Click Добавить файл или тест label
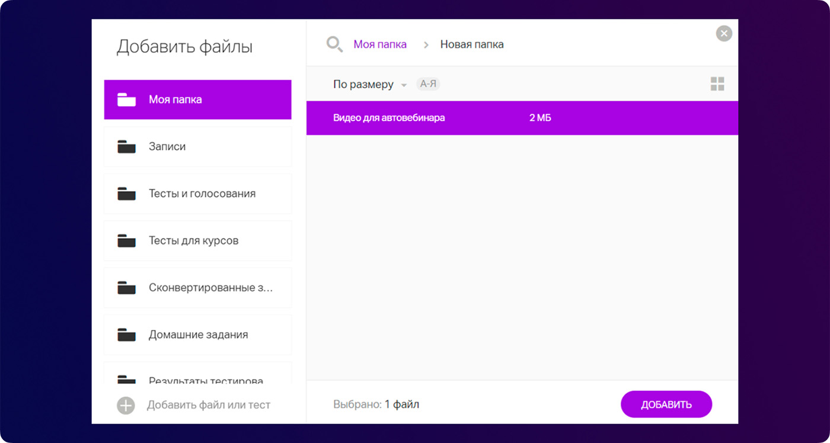 pyautogui.click(x=209, y=405)
